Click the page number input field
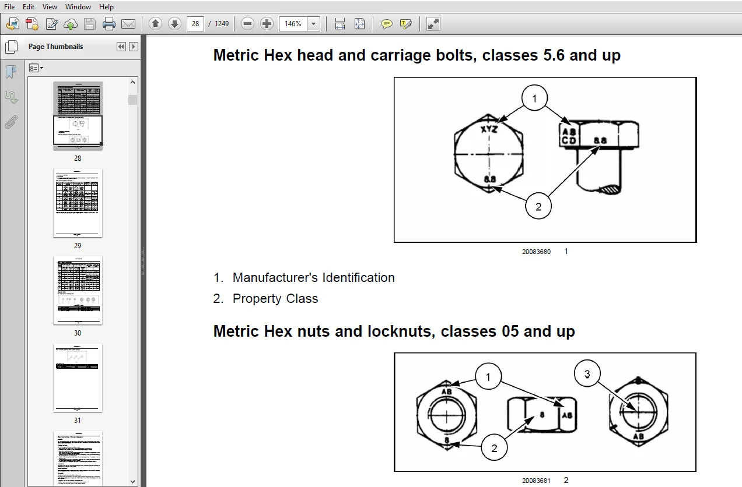This screenshot has height=487, width=742. [x=195, y=24]
